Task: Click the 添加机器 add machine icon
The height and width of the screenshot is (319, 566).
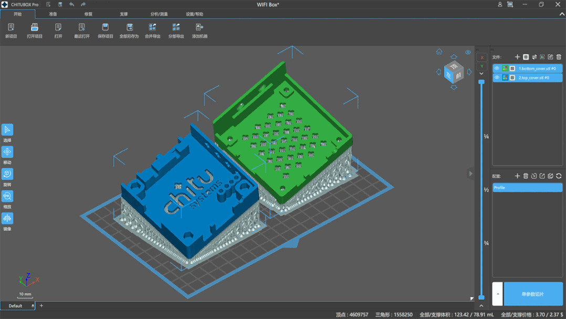Action: pos(200,27)
